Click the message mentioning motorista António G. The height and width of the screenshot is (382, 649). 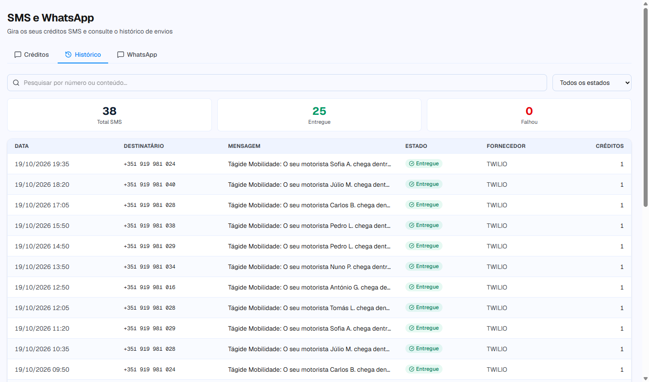[x=309, y=287]
